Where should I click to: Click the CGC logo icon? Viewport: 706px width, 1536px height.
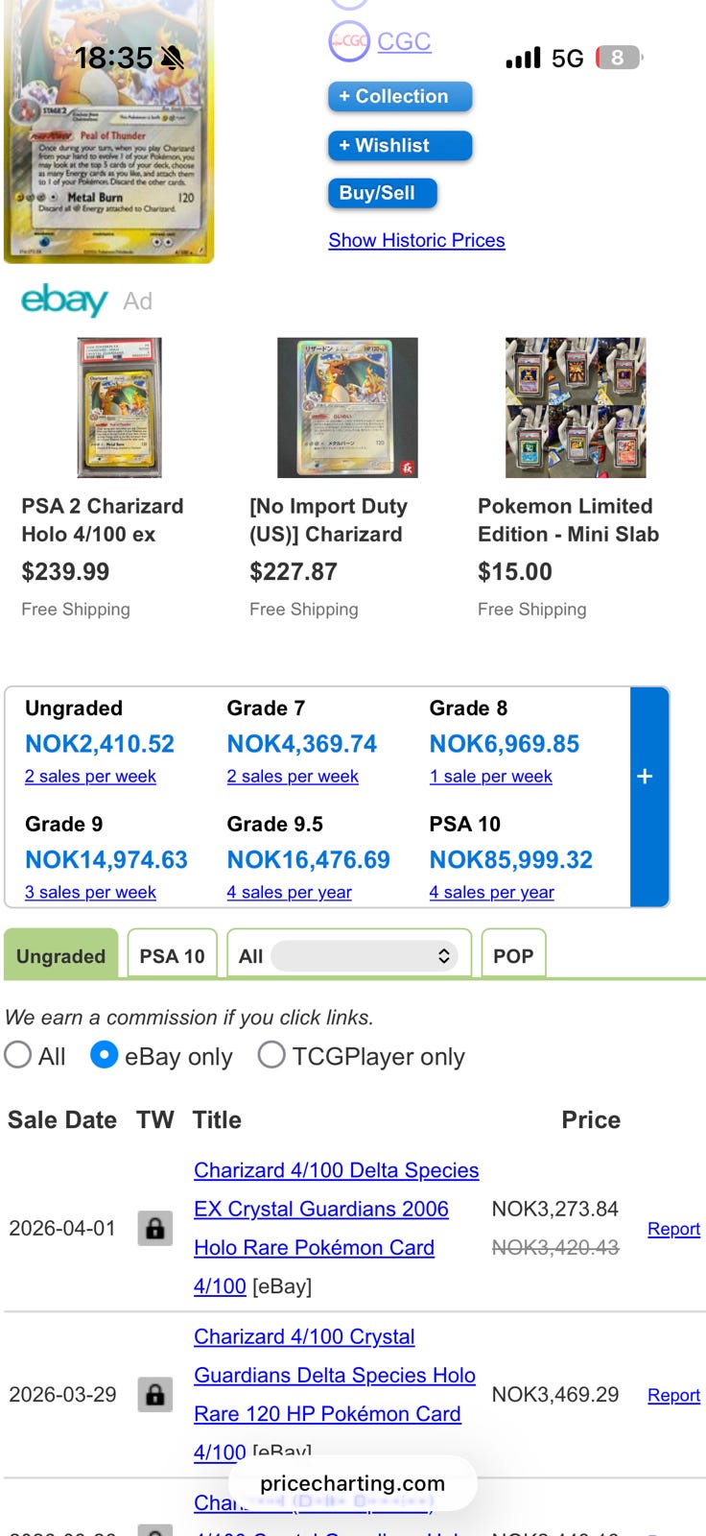(x=348, y=41)
